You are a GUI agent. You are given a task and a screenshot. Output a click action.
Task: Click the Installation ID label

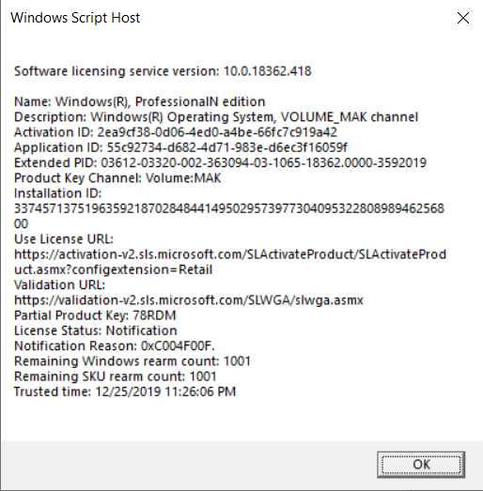(58, 193)
